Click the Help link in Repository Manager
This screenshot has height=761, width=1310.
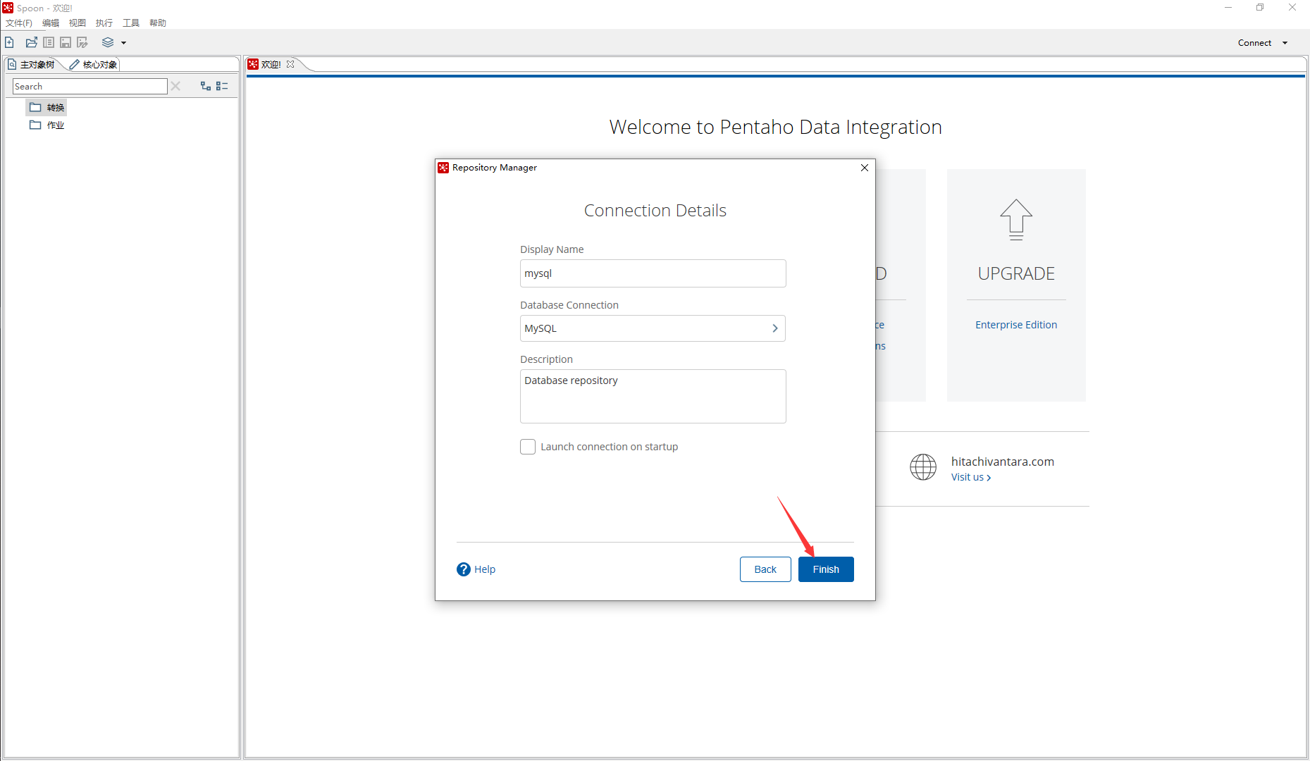point(485,569)
